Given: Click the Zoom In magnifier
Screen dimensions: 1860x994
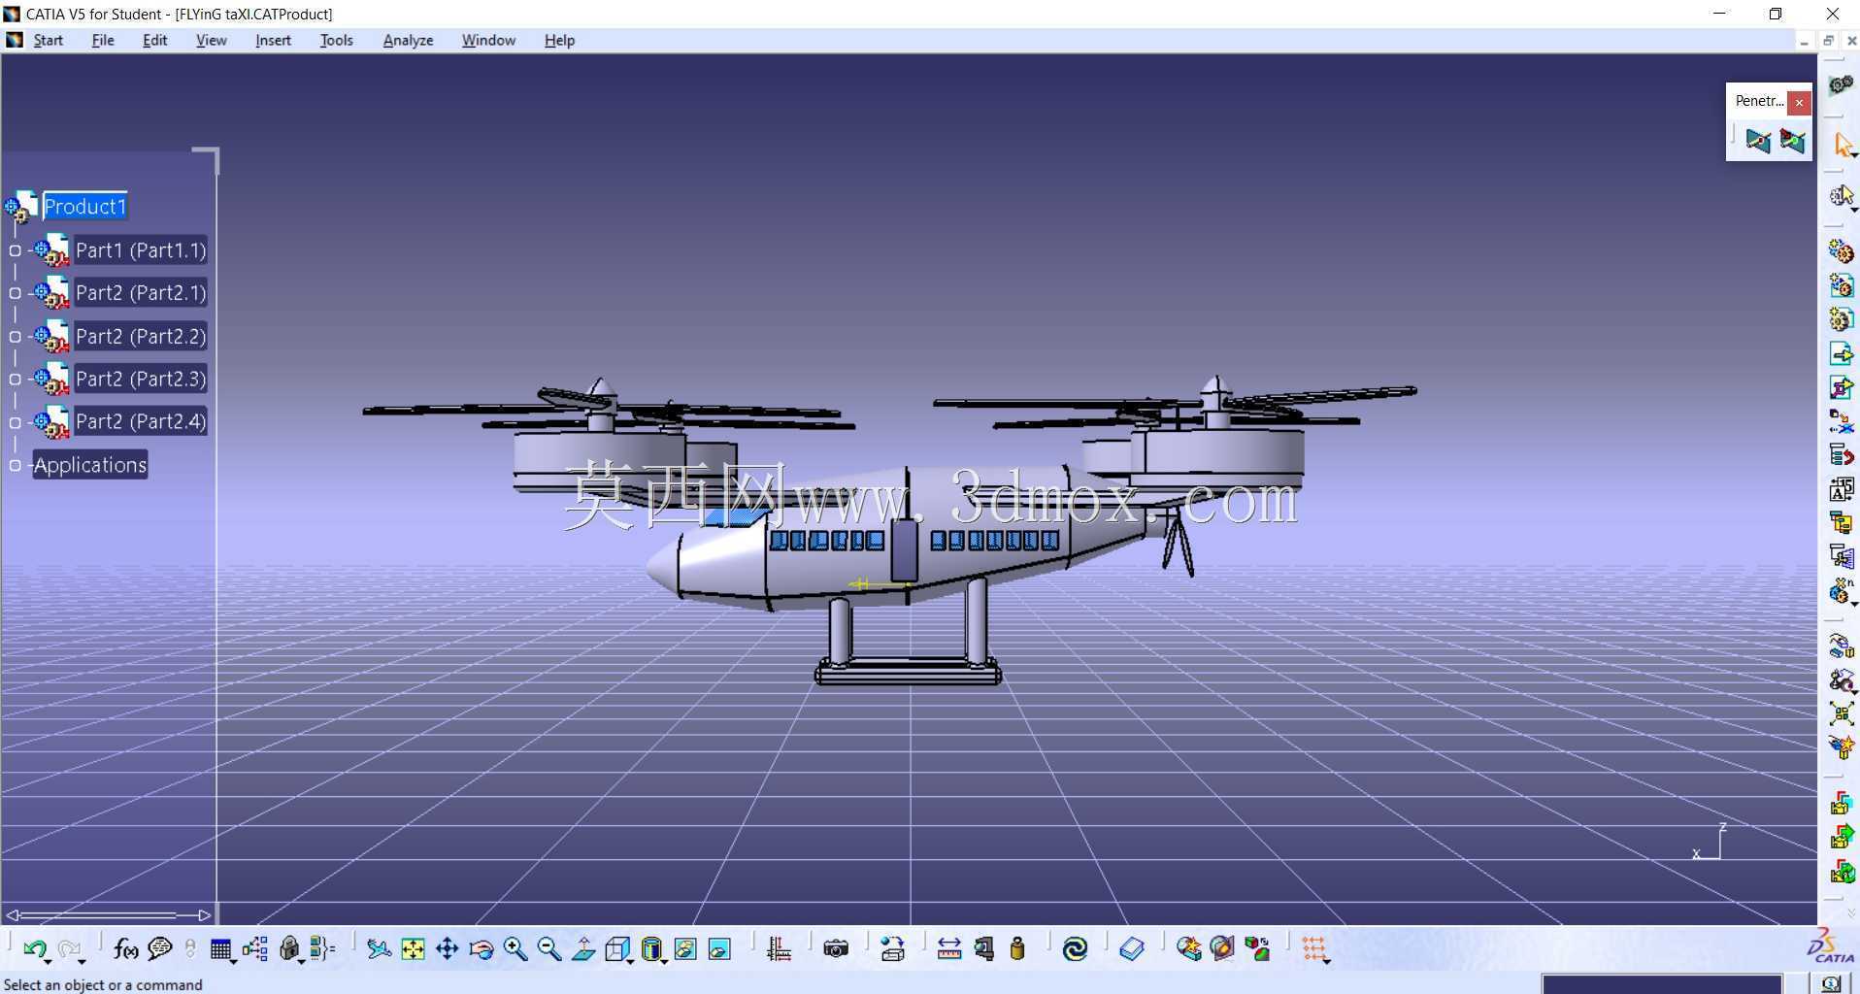Looking at the screenshot, I should [515, 949].
